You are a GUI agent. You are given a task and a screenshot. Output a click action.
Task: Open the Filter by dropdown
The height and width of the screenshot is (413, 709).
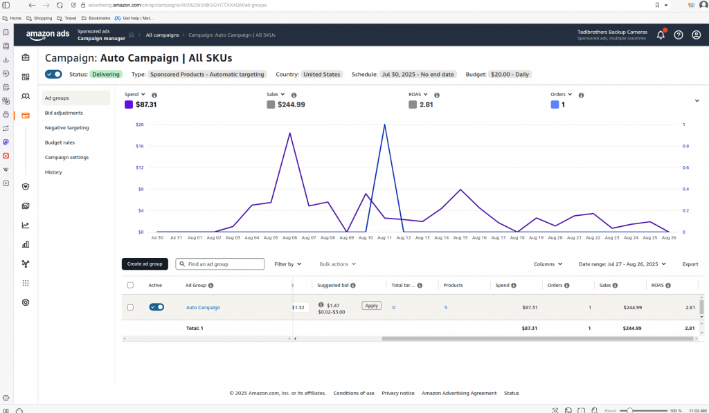pos(287,264)
